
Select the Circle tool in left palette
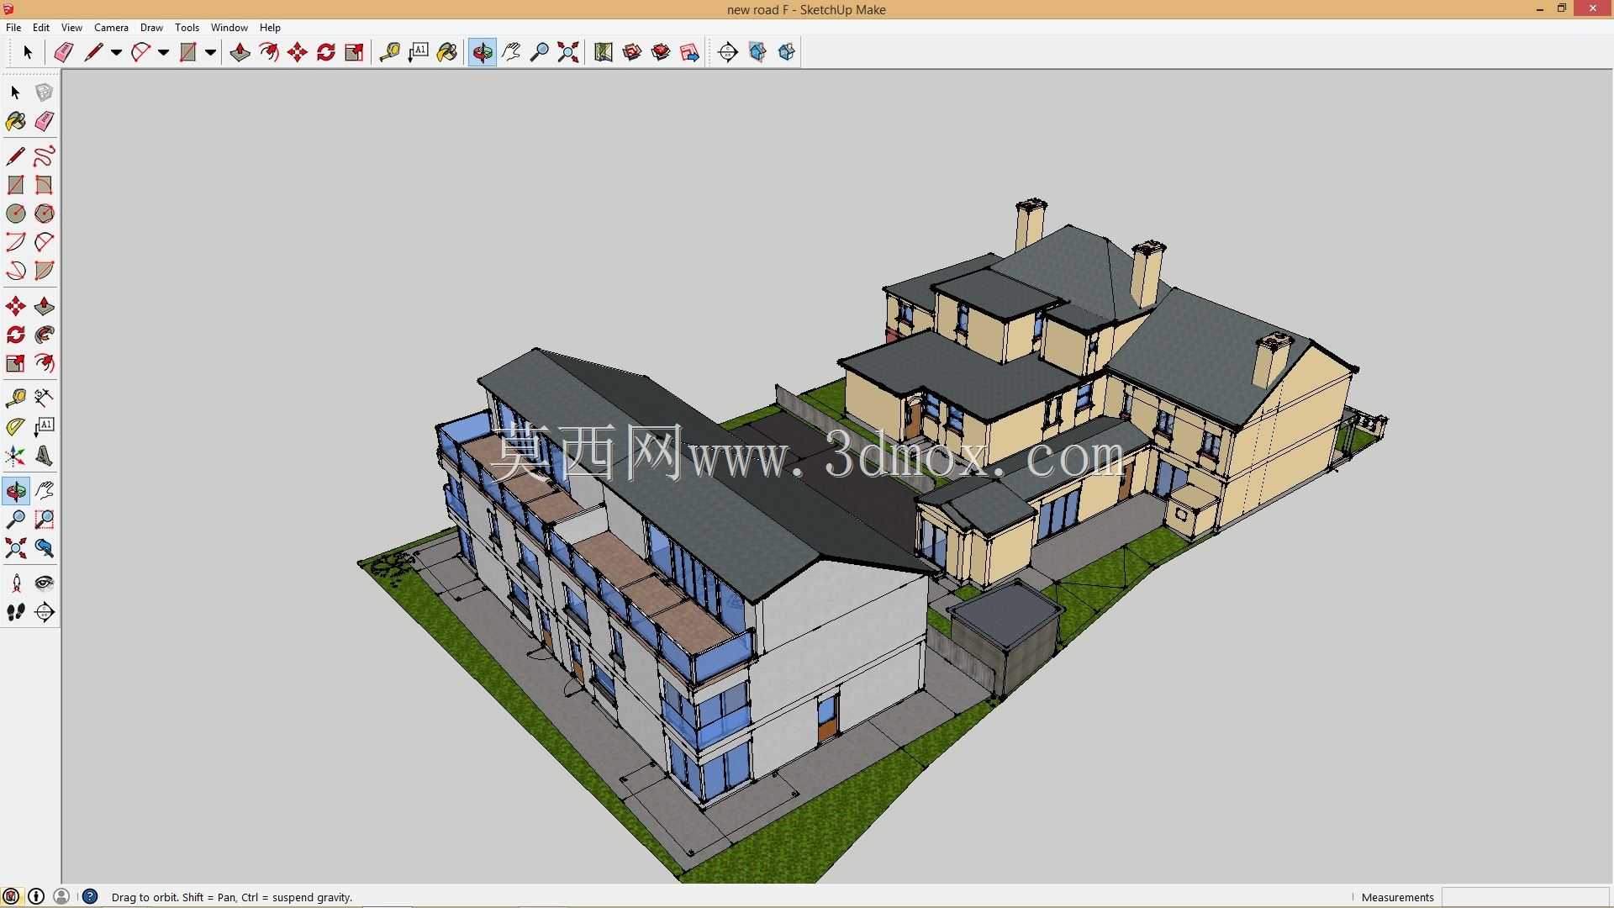tap(16, 214)
